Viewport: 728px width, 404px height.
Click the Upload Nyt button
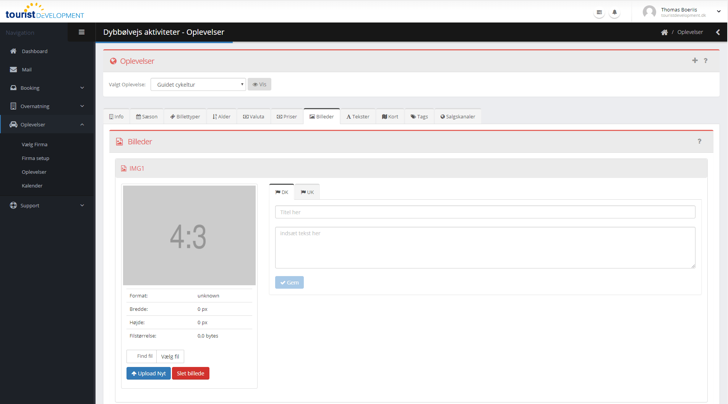click(148, 373)
